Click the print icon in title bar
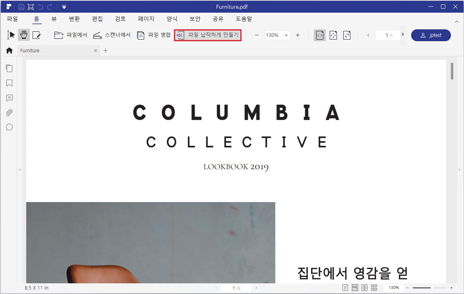This screenshot has width=464, height=294. [x=31, y=7]
